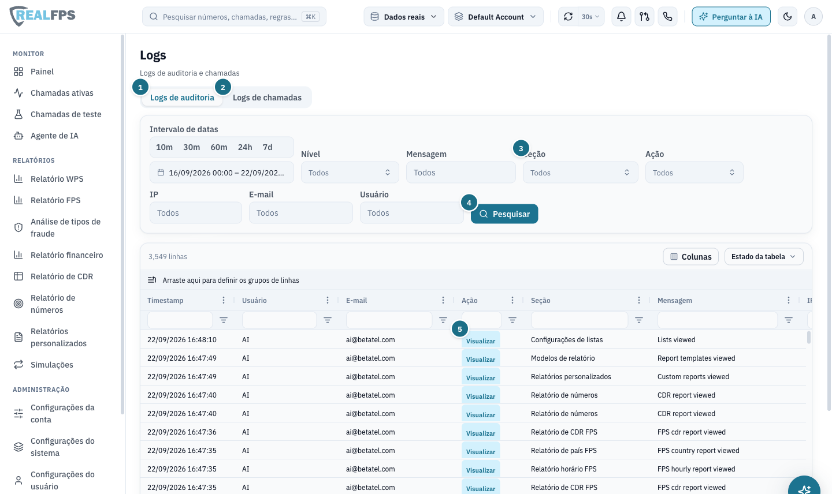Open the 30s refresh interval dropdown

590,17
